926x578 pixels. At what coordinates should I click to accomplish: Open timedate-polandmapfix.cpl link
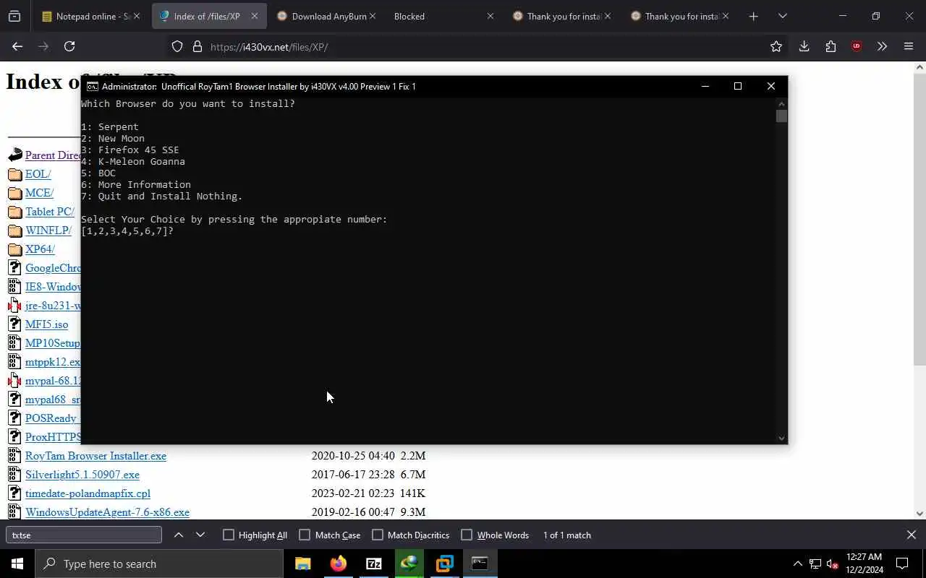pos(88,493)
